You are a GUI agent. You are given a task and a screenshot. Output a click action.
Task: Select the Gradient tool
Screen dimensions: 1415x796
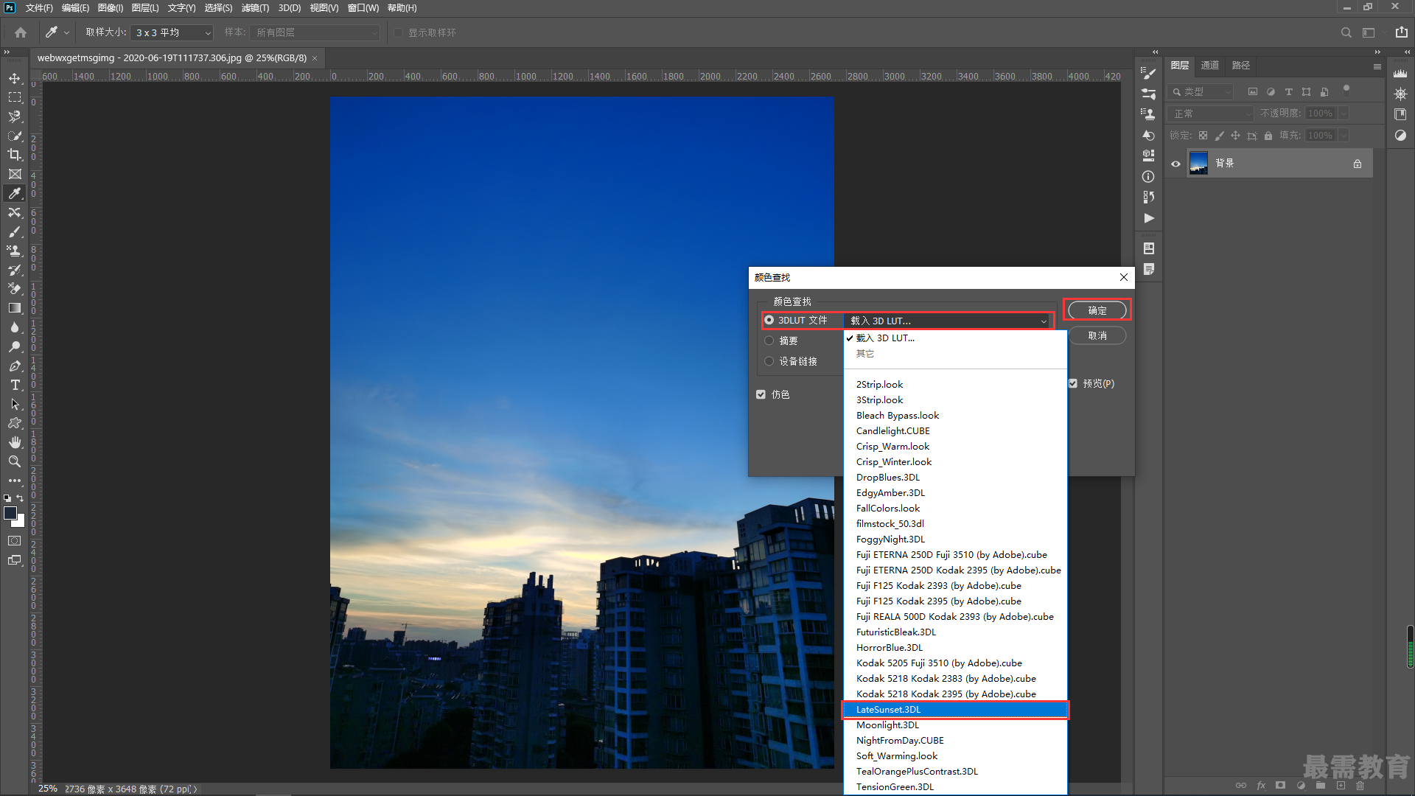pyautogui.click(x=15, y=308)
